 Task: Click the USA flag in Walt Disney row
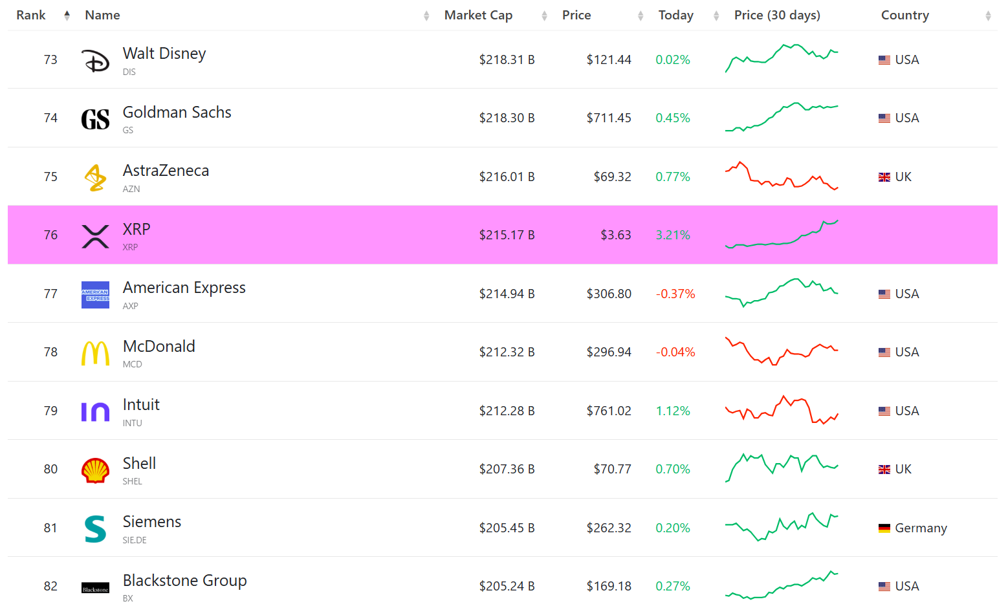(x=884, y=60)
